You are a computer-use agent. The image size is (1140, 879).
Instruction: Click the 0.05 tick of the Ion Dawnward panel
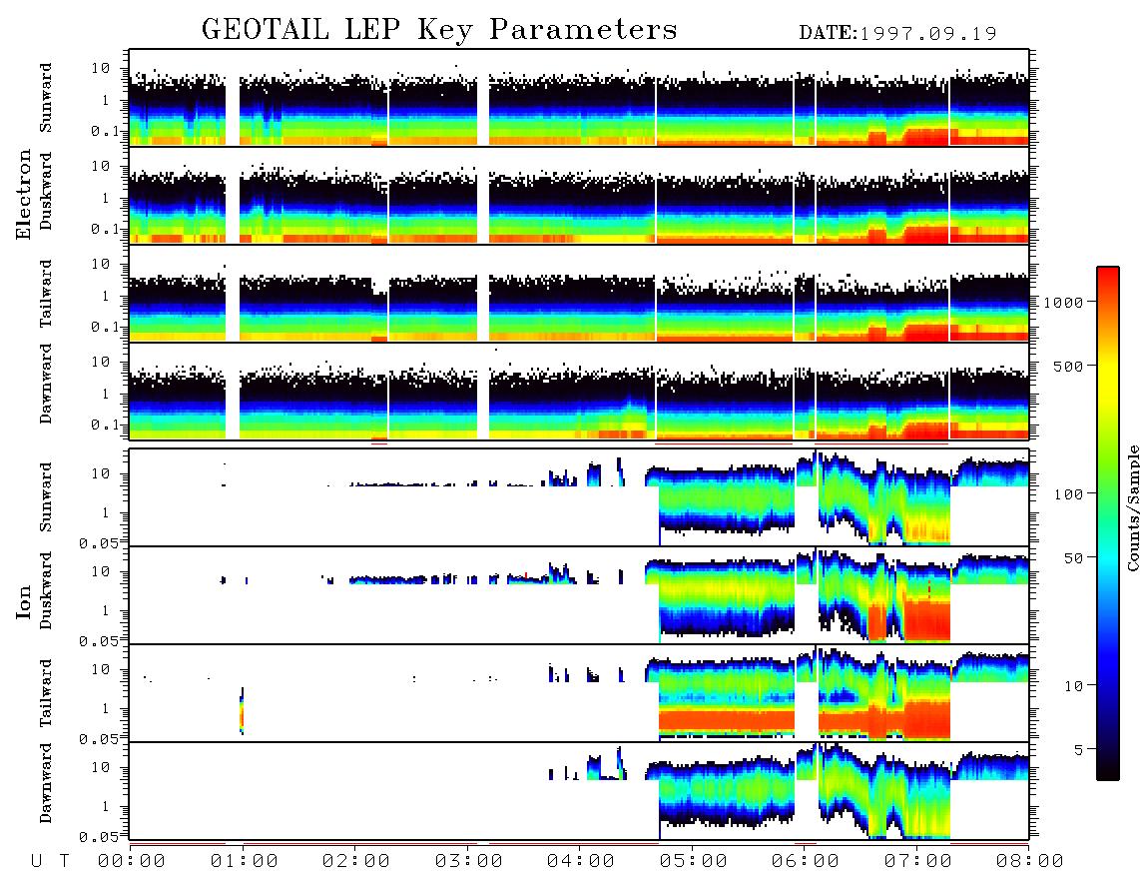(98, 837)
